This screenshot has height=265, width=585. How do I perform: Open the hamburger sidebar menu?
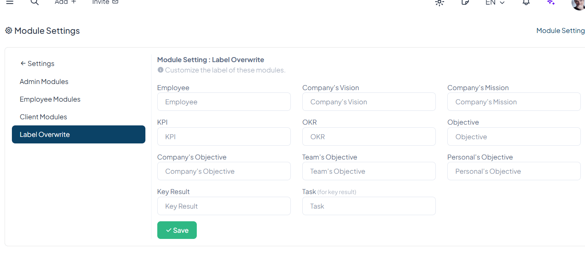[x=10, y=2]
